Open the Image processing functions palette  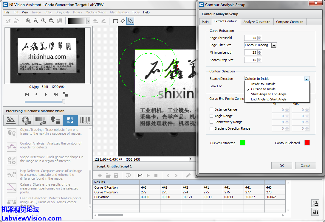click(10, 120)
